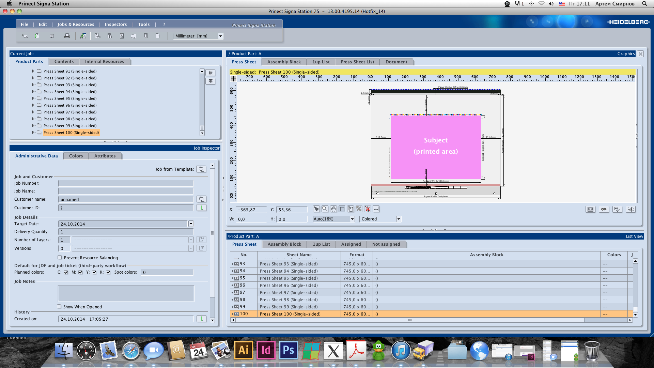Click the green info icon next to Created on
654x368 pixels.
click(201, 319)
